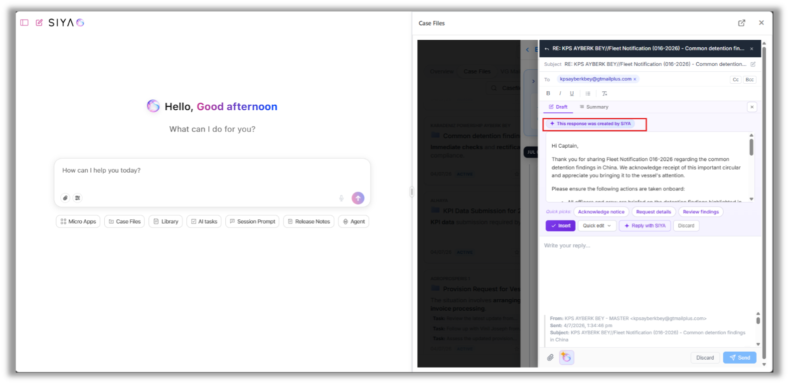The image size is (790, 384).
Task: Start a new chat with the compose icon
Action: coord(39,22)
